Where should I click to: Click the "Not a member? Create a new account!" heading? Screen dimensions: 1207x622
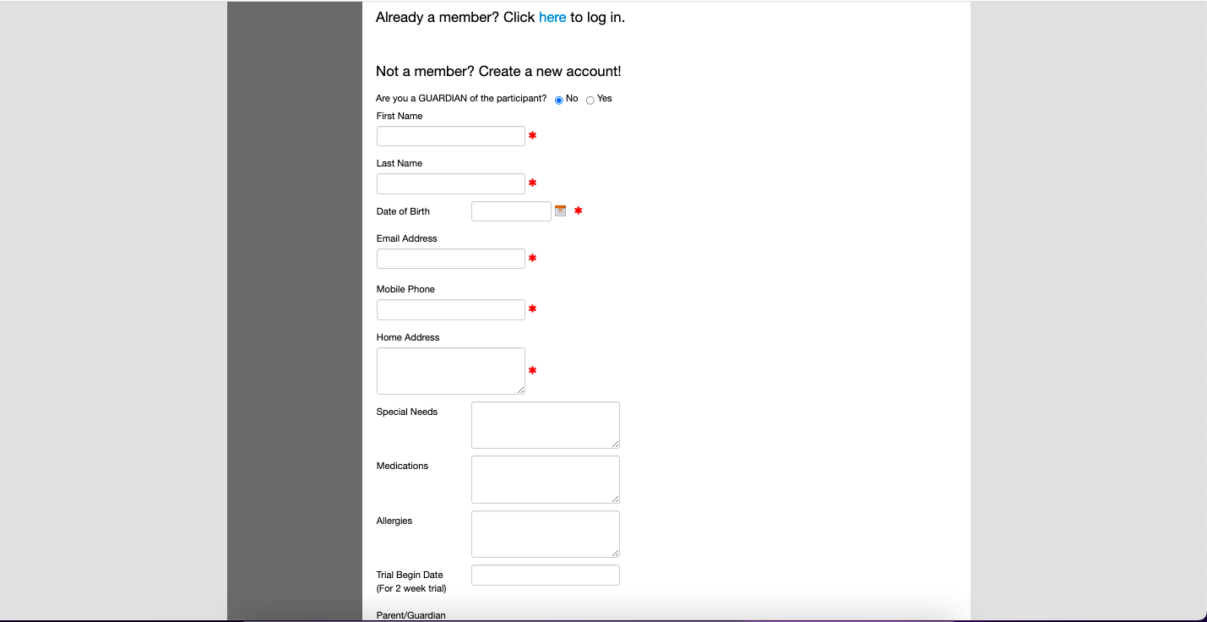(498, 72)
